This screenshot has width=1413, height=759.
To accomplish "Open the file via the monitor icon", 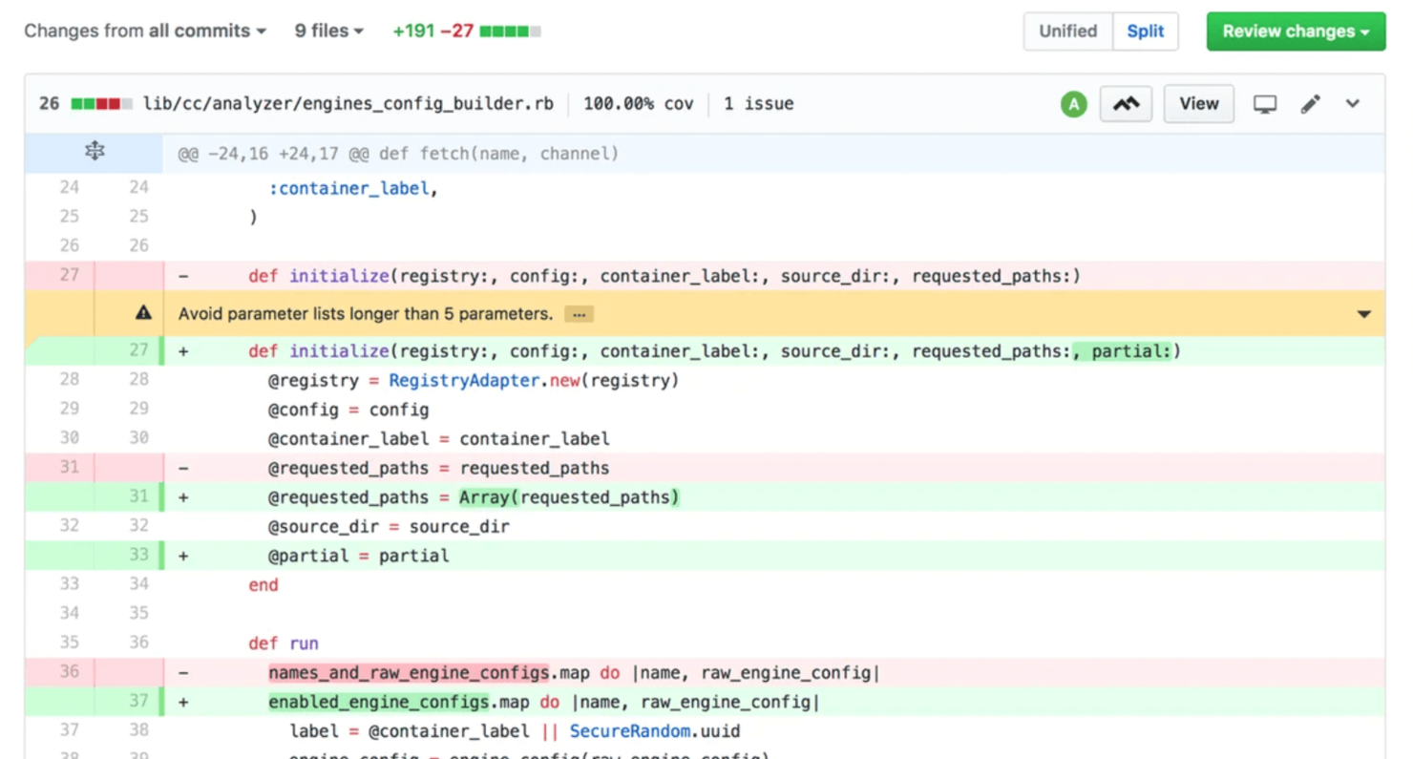I will click(1265, 103).
